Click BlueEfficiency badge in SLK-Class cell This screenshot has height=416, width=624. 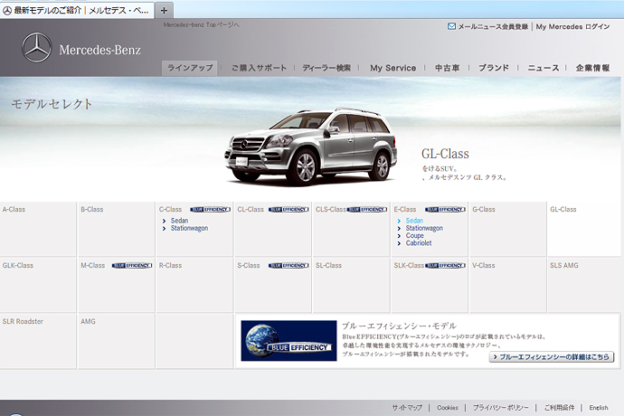445,266
